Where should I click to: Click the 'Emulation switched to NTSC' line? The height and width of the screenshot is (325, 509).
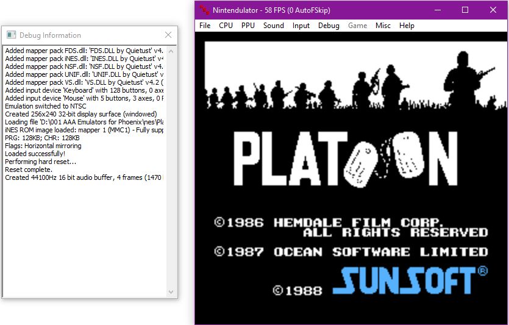pyautogui.click(x=46, y=106)
